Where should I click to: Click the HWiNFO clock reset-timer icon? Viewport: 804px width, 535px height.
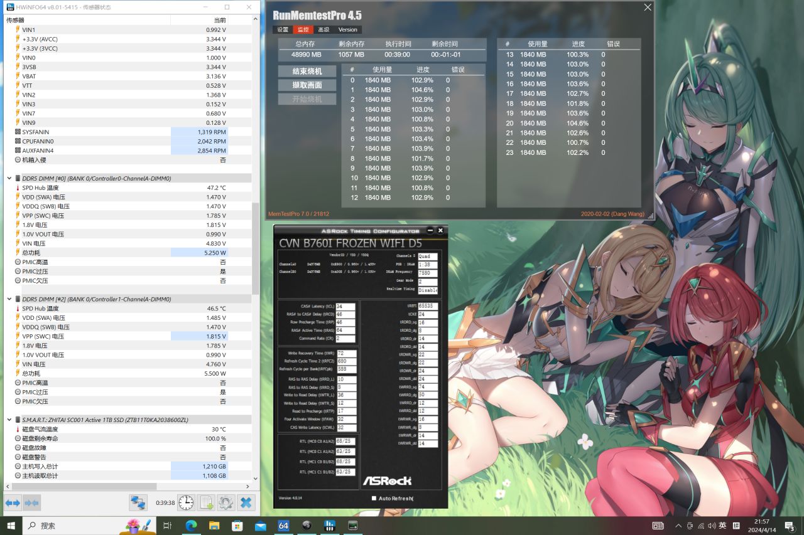(x=186, y=502)
